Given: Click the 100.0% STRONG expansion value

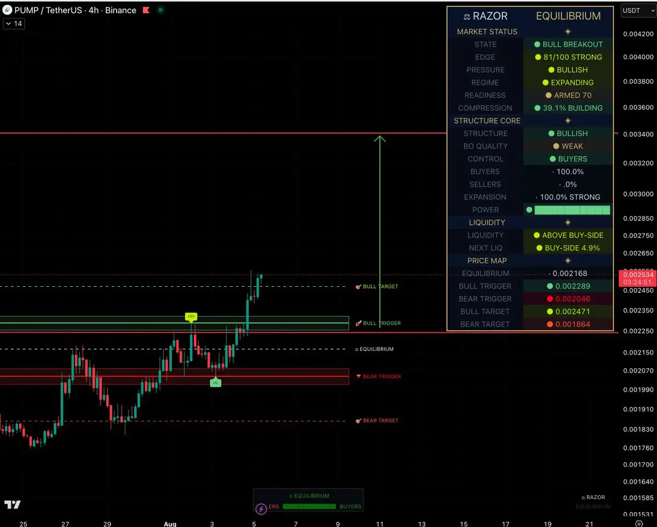Looking at the screenshot, I should pyautogui.click(x=568, y=197).
